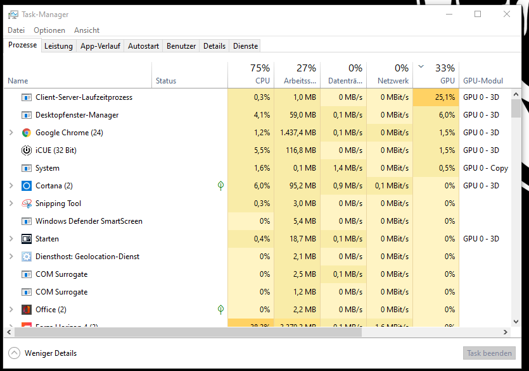Click the Office app icon

27,310
